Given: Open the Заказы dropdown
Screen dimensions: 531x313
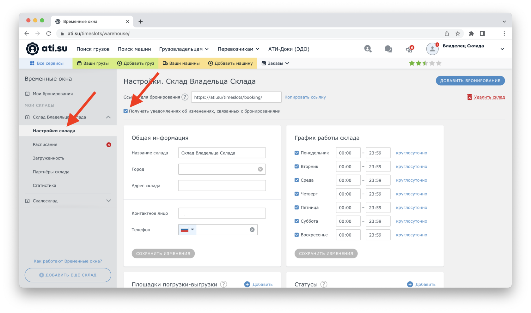Looking at the screenshot, I should tap(275, 63).
